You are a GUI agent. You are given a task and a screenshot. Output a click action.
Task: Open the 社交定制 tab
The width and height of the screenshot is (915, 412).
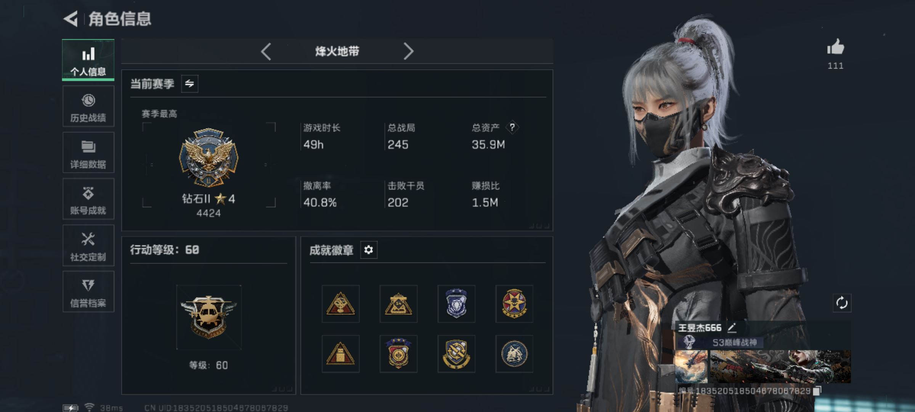tap(88, 245)
